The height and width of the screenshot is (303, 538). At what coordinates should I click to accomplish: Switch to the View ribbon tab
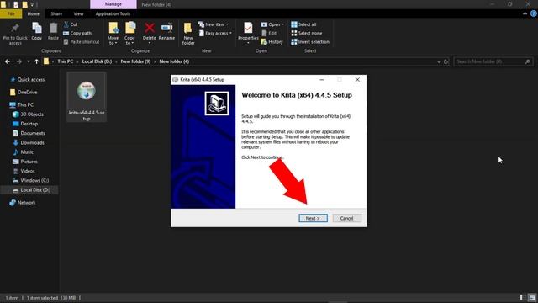tap(78, 13)
